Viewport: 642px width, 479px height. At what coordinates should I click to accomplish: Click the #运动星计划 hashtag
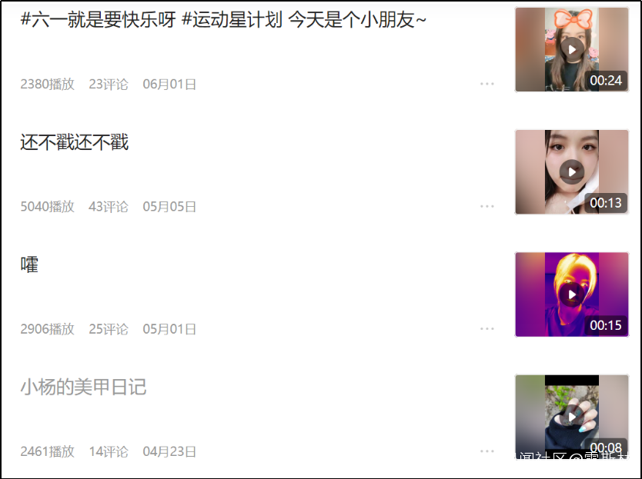pyautogui.click(x=232, y=20)
